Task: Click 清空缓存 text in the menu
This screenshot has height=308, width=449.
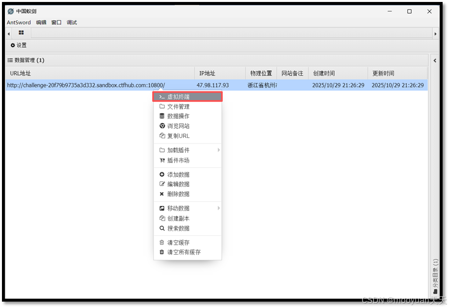Action: [179, 243]
